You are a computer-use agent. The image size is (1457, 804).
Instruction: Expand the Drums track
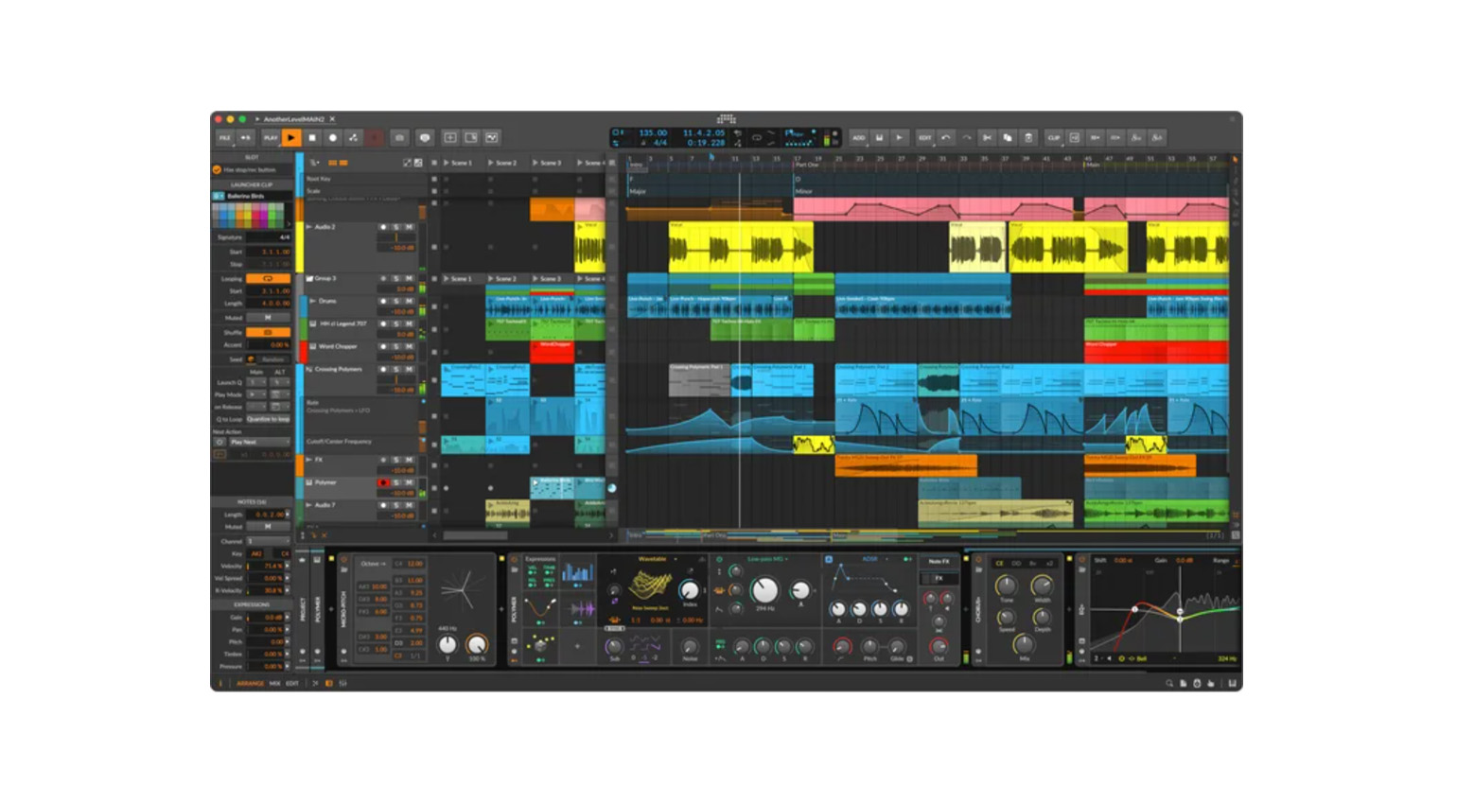[313, 301]
